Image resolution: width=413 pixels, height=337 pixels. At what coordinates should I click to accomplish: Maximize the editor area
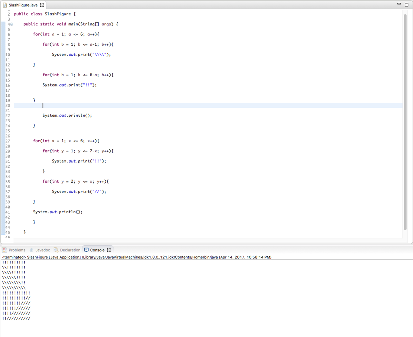click(x=407, y=4)
